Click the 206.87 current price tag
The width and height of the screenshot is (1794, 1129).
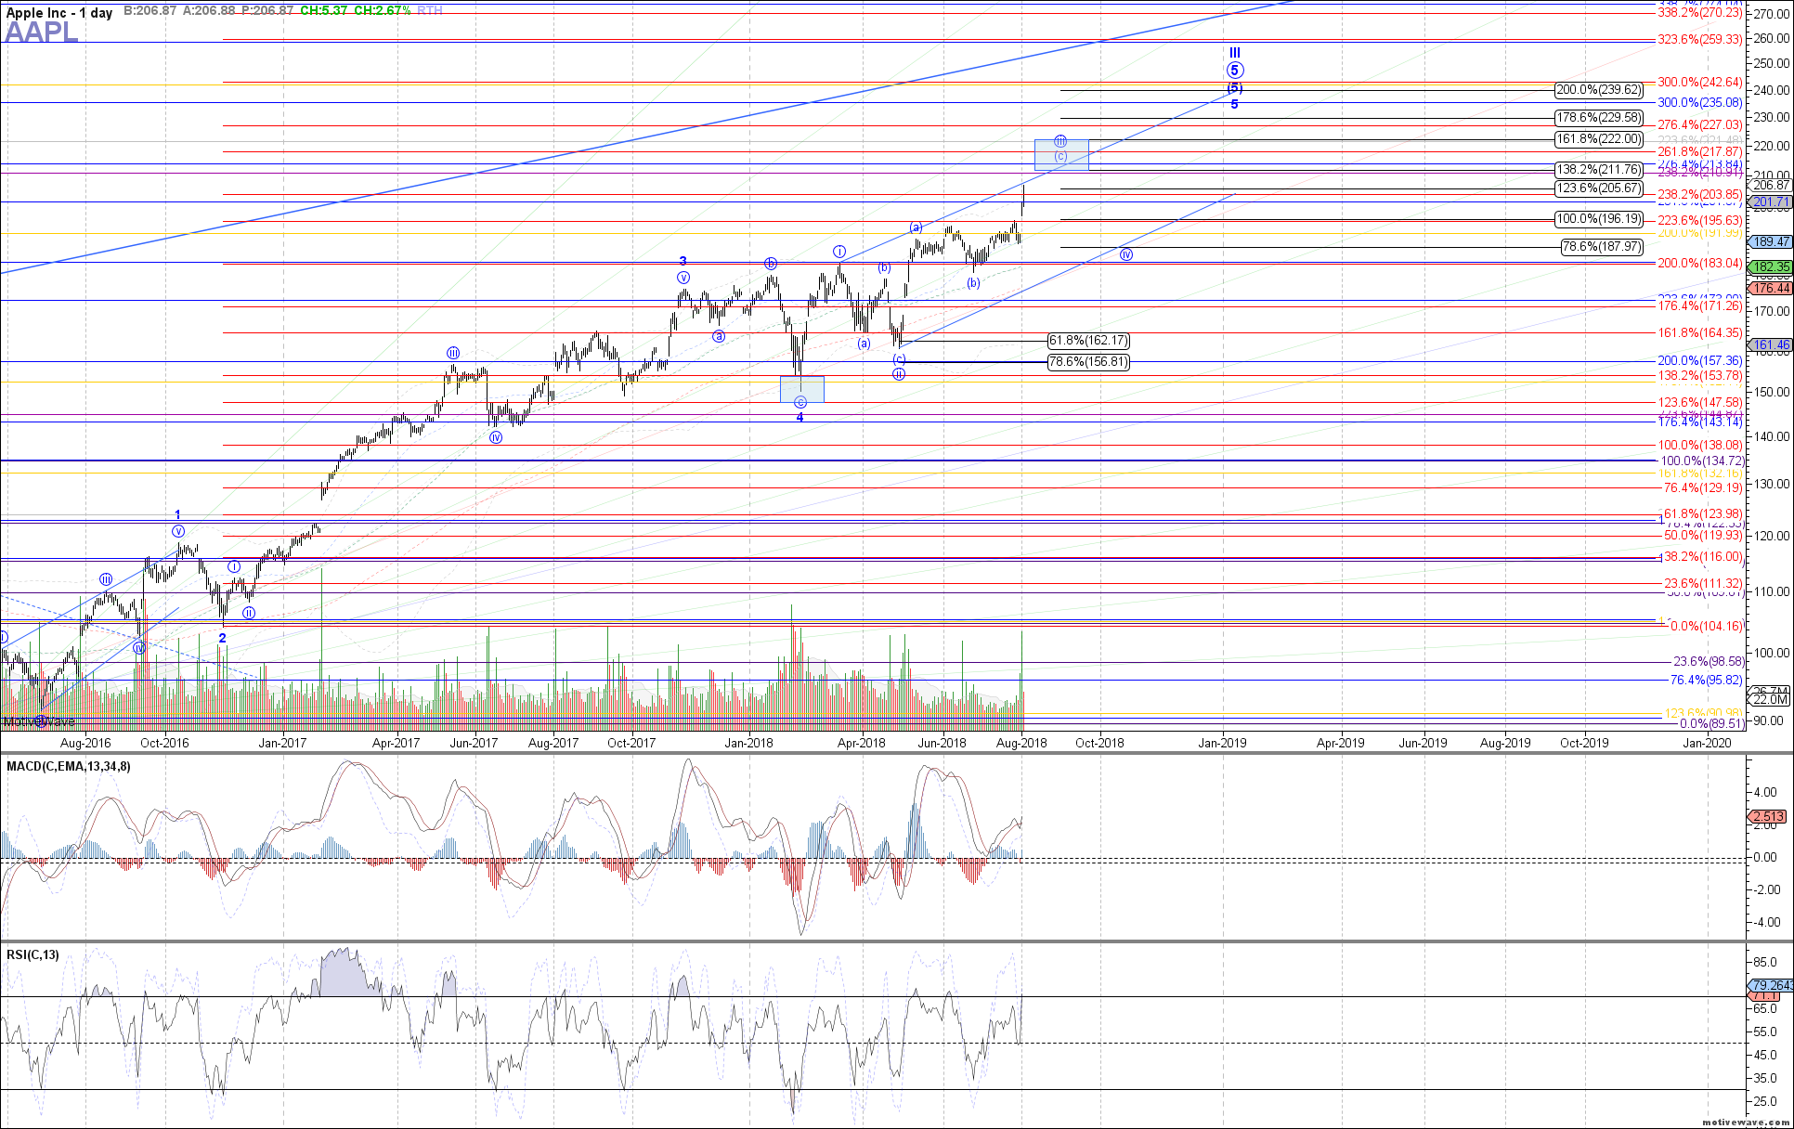pyautogui.click(x=1771, y=186)
